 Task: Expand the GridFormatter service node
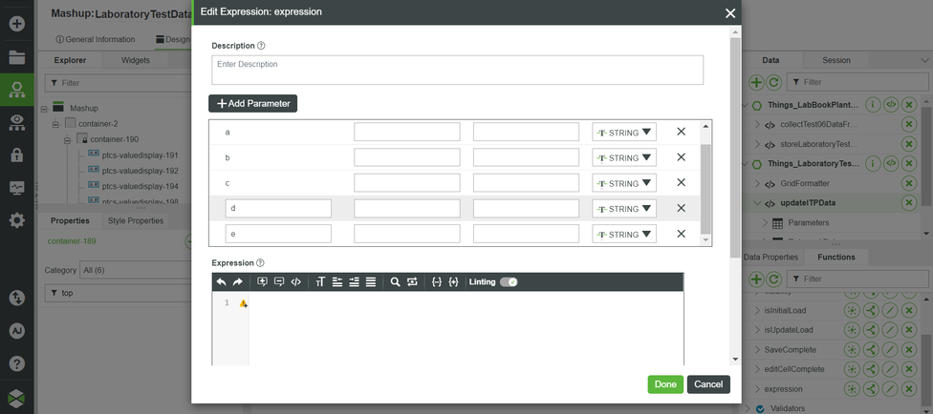click(x=757, y=183)
